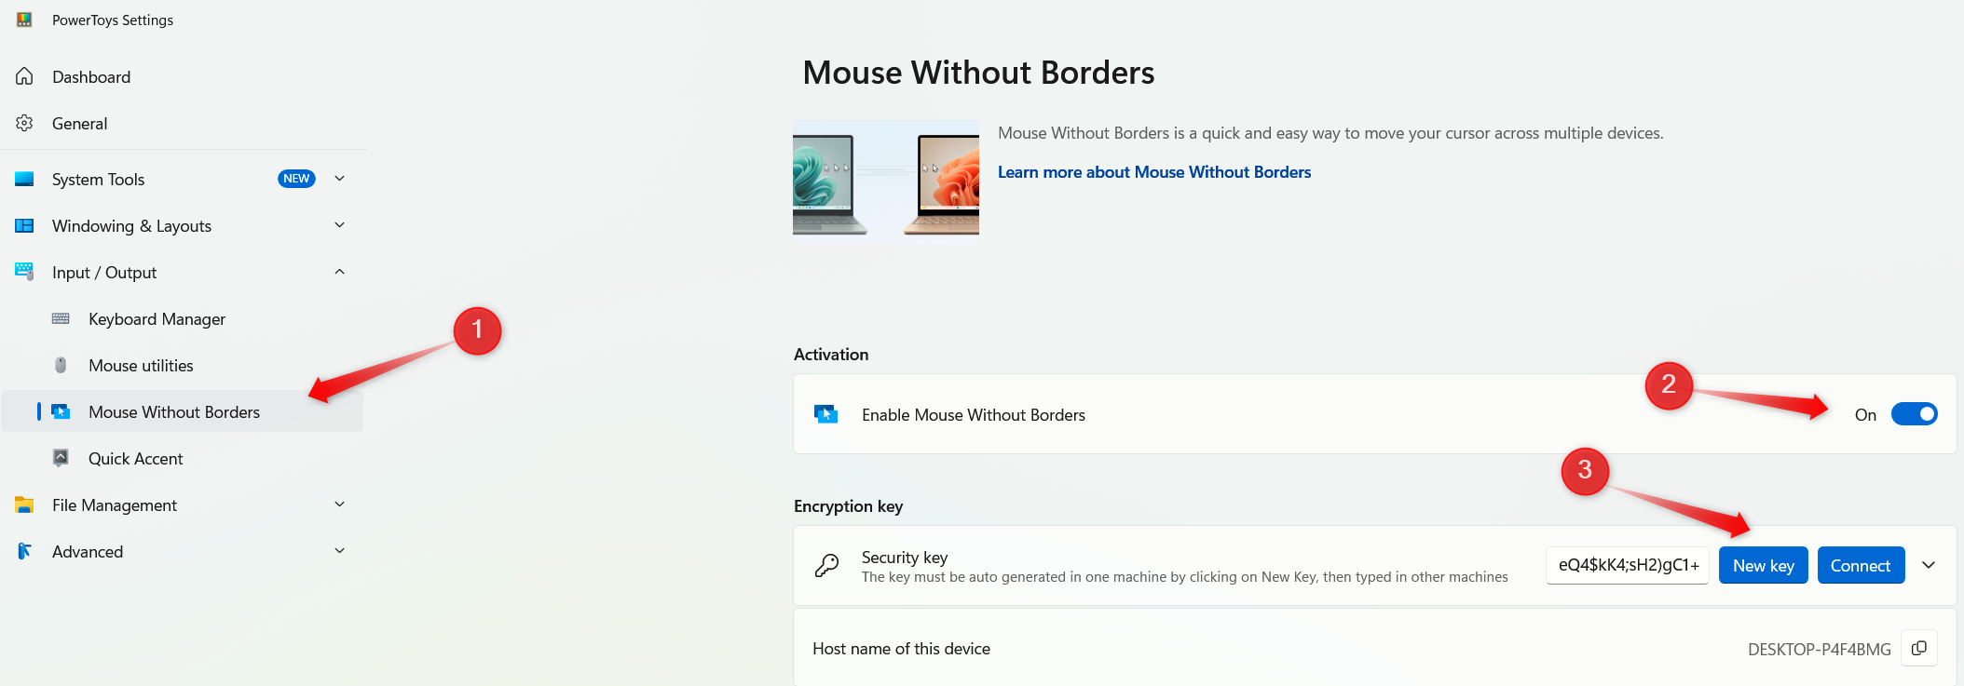The image size is (1964, 686).
Task: Click the Keyboard Manager icon
Action: tap(61, 318)
